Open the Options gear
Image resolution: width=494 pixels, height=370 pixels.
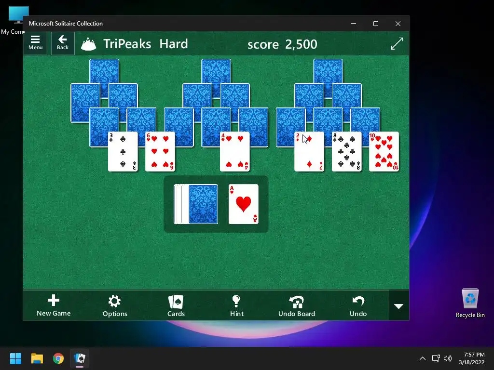(115, 305)
